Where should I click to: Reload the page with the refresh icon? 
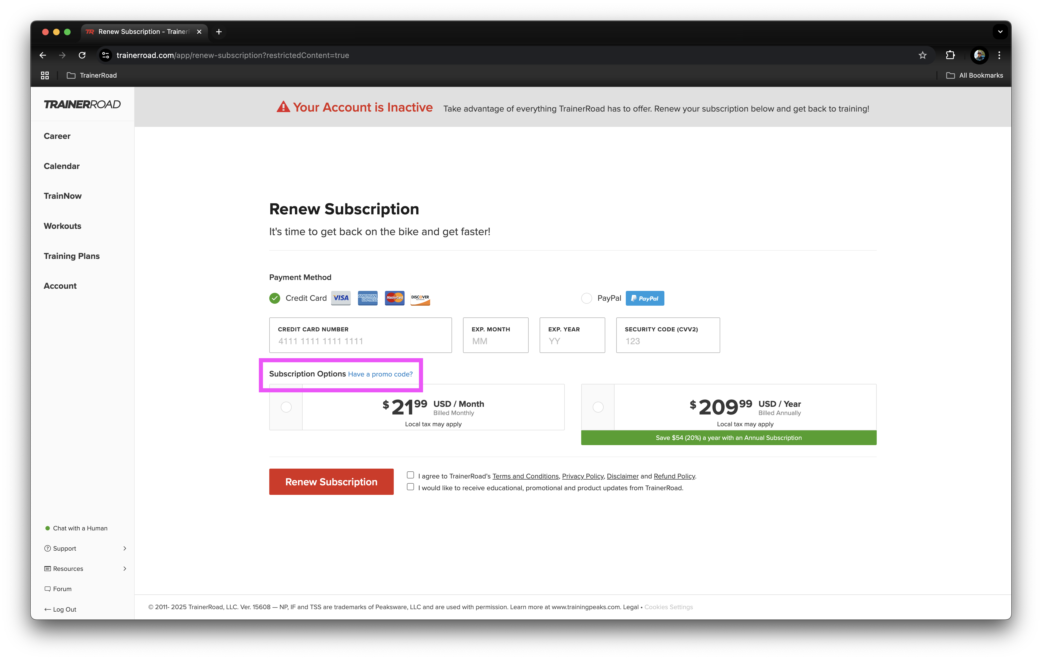[82, 55]
